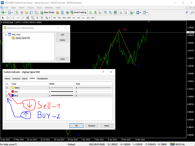Expand the New Chart dropdown arrow
This screenshot has width=195, height=146.
pyautogui.click(x=5, y=12)
